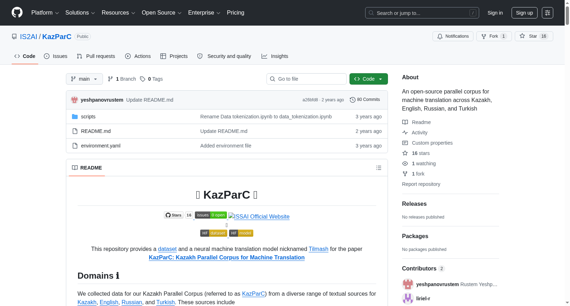Image resolution: width=570 pixels, height=306 pixels.
Task: Click yeshpanovrustem contributor avatar in sidebar
Action: [408, 284]
